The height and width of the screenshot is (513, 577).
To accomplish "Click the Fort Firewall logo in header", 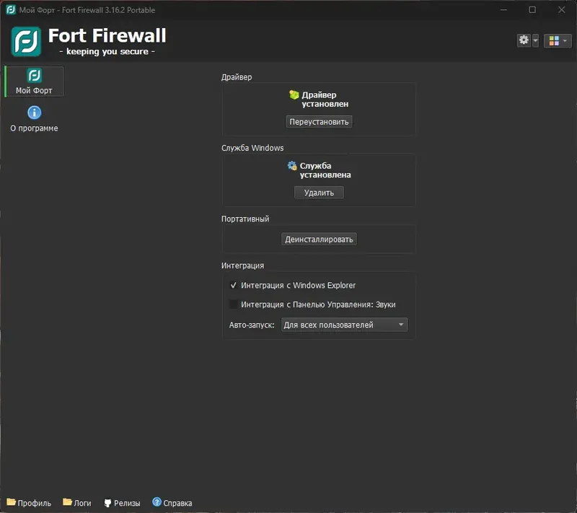I will tap(26, 42).
